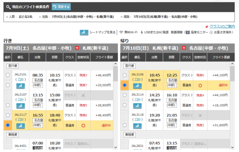Viewport: 239px width, 152px height.
Task: Open seat map icon for JAL3106
Action: coord(137,86)
